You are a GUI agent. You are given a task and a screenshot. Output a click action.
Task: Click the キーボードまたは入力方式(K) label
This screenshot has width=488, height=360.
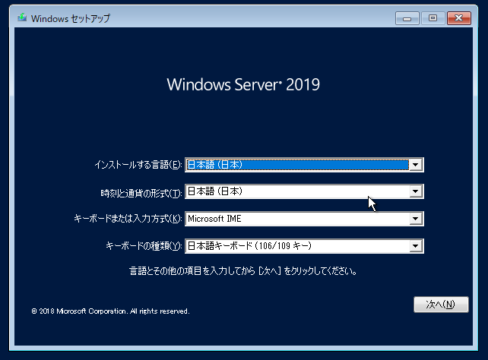coord(128,219)
